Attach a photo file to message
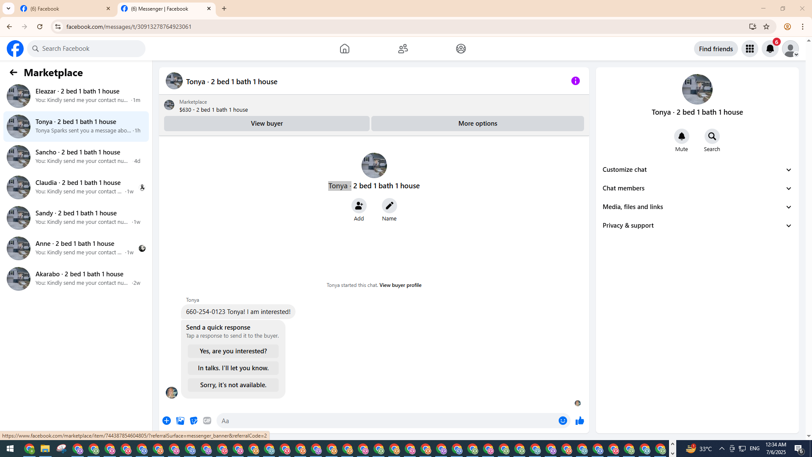This screenshot has width=812, height=457. tap(180, 421)
